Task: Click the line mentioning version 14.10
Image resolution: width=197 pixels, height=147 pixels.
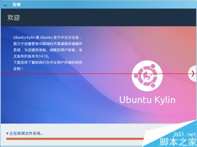Action: coord(32,56)
